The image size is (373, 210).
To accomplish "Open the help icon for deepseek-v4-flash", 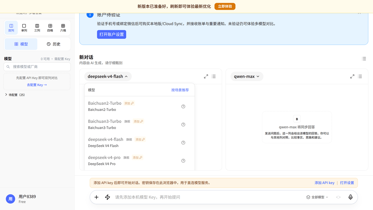I will (x=183, y=143).
